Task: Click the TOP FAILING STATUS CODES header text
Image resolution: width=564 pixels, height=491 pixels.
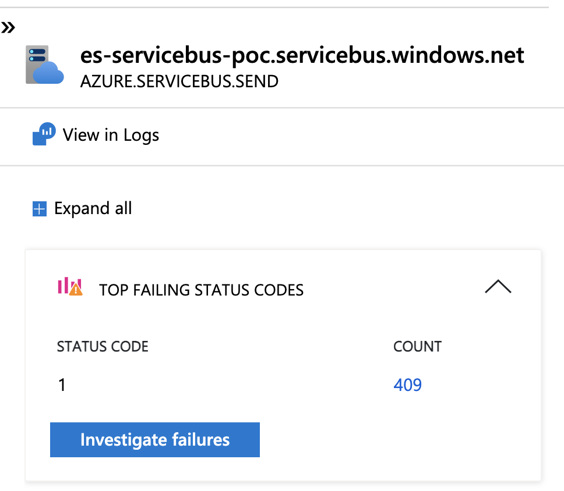Action: coord(202,290)
